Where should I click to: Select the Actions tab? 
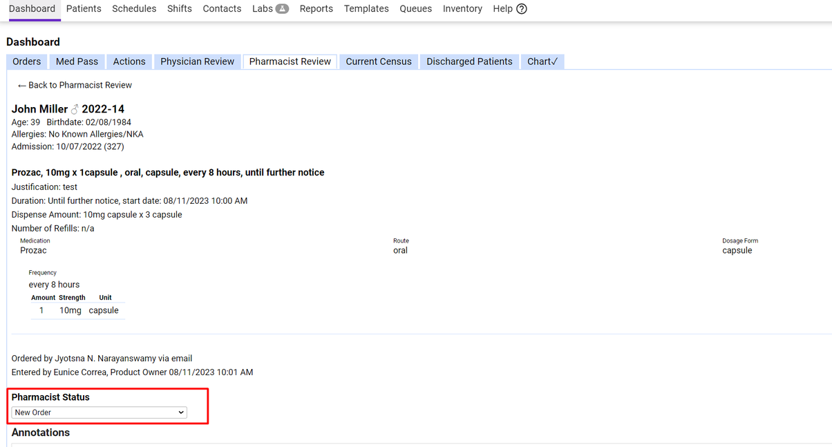click(129, 61)
